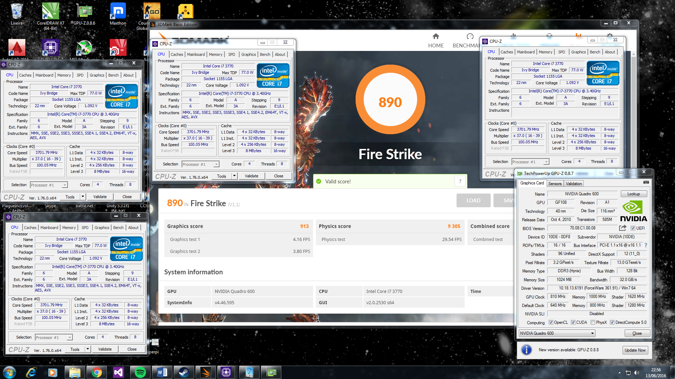The width and height of the screenshot is (675, 379).
Task: Click the BIOS Version field 70.08.C1.00.08
Action: [x=582, y=228]
